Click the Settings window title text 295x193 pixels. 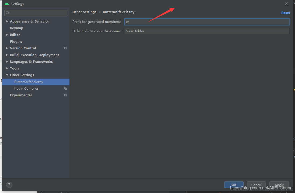pos(17,4)
